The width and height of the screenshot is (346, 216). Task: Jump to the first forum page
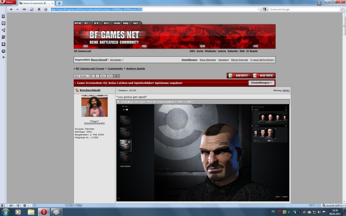[93, 76]
